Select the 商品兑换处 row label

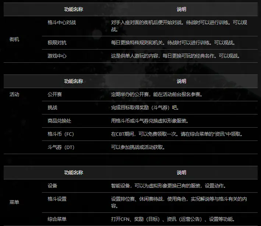59,121
